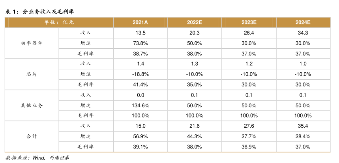Click the 2023E column header
Screen dimensions: 339x163
(249, 22)
